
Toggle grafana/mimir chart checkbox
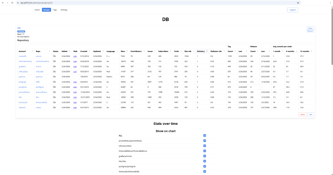pyautogui.click(x=205, y=156)
